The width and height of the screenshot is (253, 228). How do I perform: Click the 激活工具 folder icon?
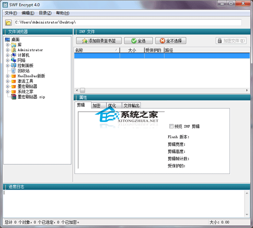click(x=13, y=81)
